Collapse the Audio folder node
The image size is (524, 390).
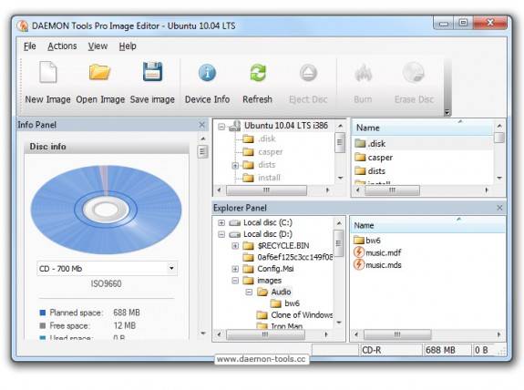click(x=249, y=292)
